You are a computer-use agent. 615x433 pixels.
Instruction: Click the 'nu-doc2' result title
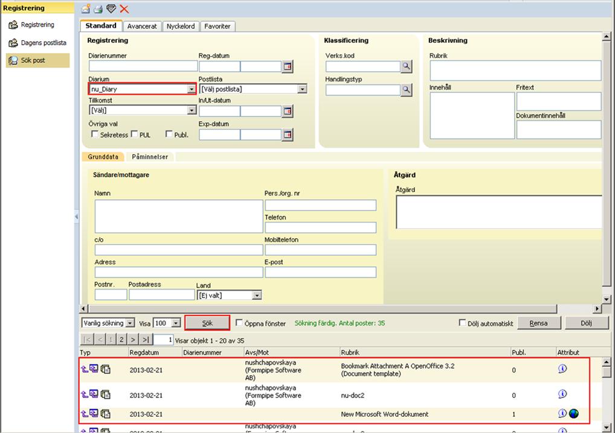[353, 396]
